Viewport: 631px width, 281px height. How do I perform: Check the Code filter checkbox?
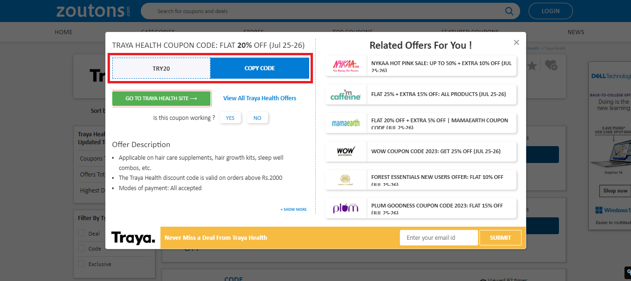click(x=81, y=249)
